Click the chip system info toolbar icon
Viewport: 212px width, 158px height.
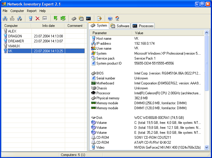(74, 18)
